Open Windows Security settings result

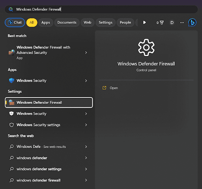click(49, 125)
